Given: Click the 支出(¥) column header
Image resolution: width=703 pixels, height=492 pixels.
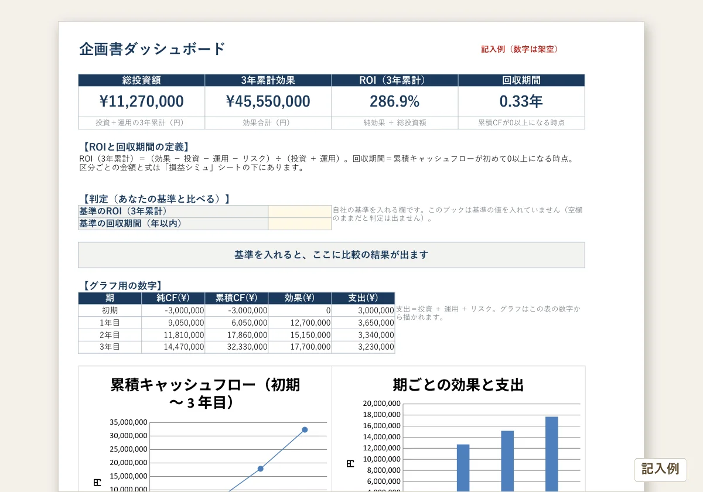Looking at the screenshot, I should [363, 298].
